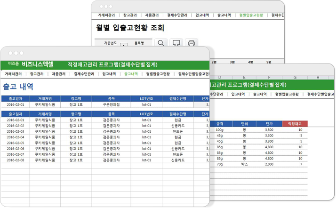Open 제품관리 tab in the 출고 내역 window
Viewport: 336px width, 208px height.
click(x=59, y=74)
